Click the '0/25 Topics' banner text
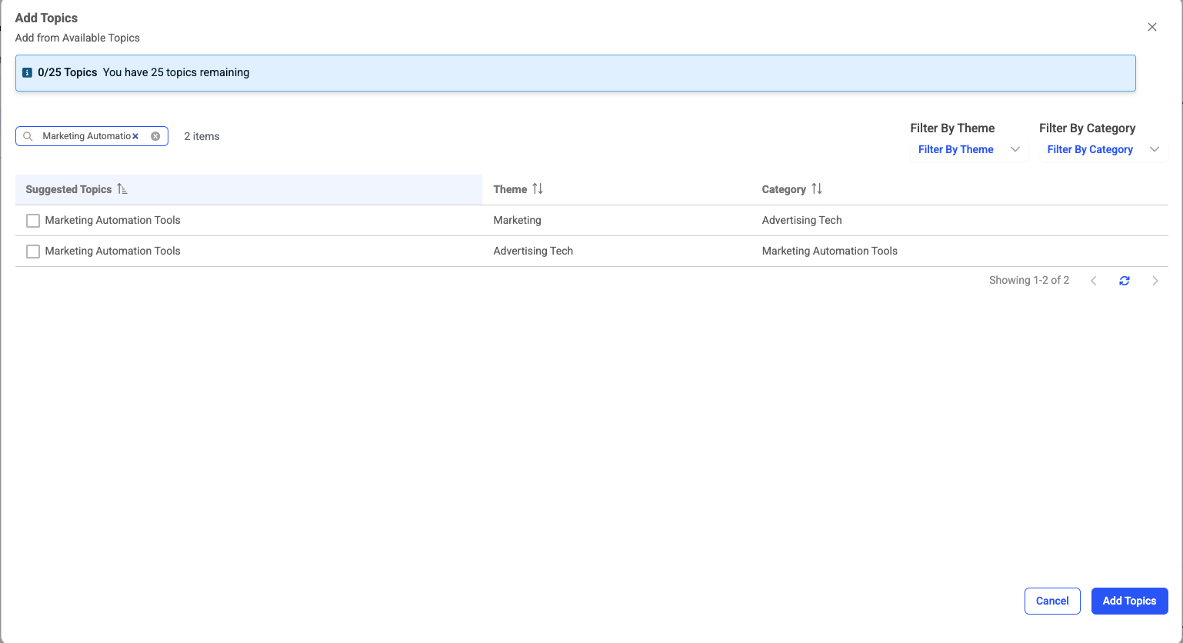Image resolution: width=1183 pixels, height=643 pixels. [x=68, y=72]
